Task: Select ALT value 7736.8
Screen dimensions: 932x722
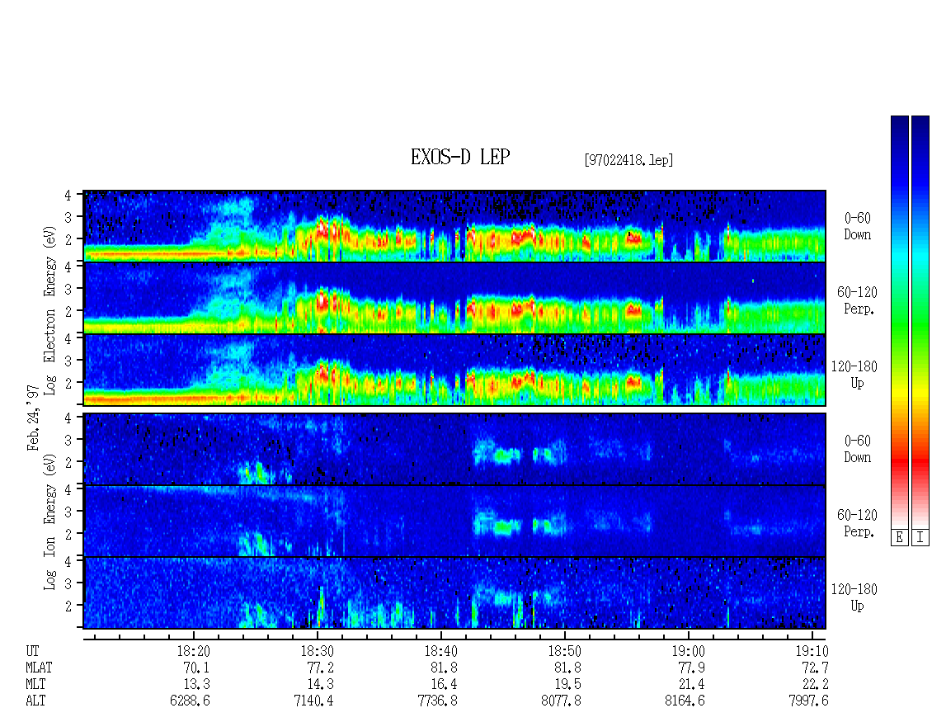Action: click(437, 701)
